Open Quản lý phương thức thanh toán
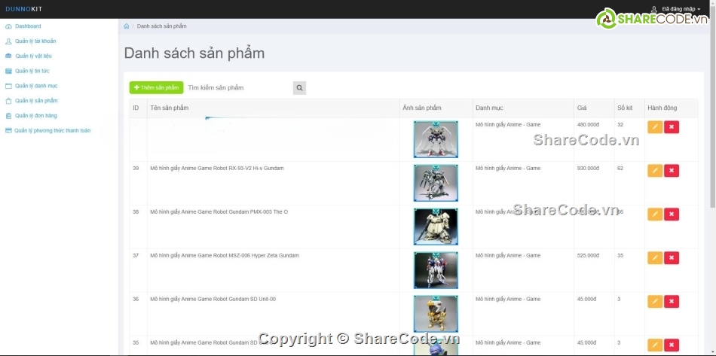This screenshot has height=356, width=716. coord(53,130)
